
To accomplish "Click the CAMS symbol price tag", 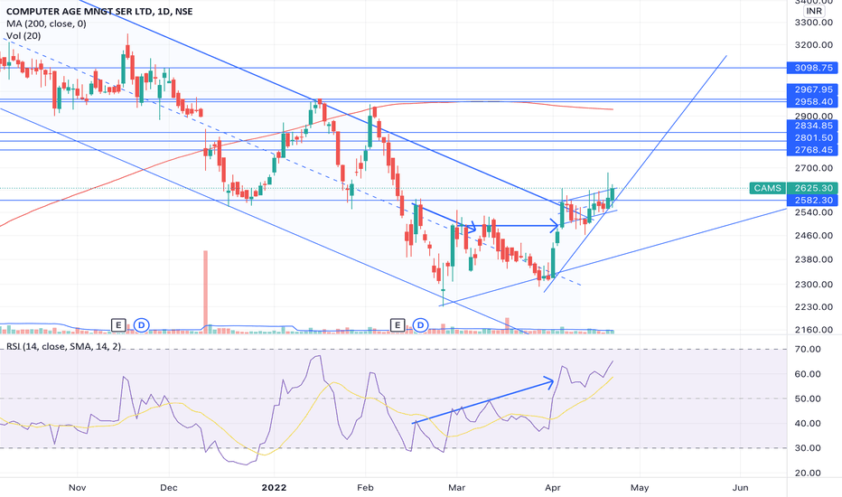I will click(x=767, y=188).
